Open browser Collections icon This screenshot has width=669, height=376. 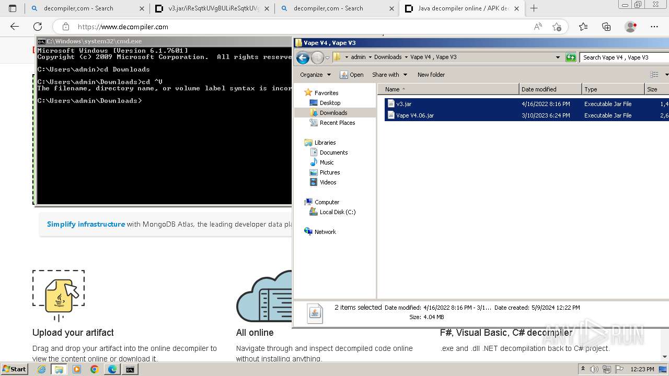[x=606, y=27]
